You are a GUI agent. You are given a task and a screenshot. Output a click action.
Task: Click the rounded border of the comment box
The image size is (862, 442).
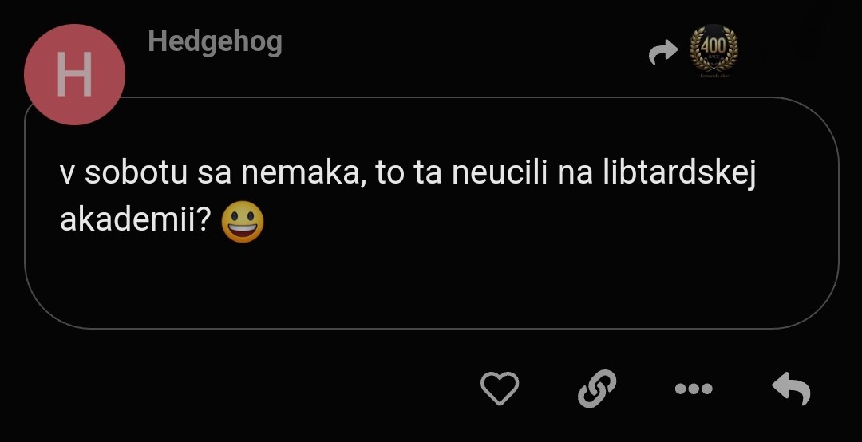(432, 328)
